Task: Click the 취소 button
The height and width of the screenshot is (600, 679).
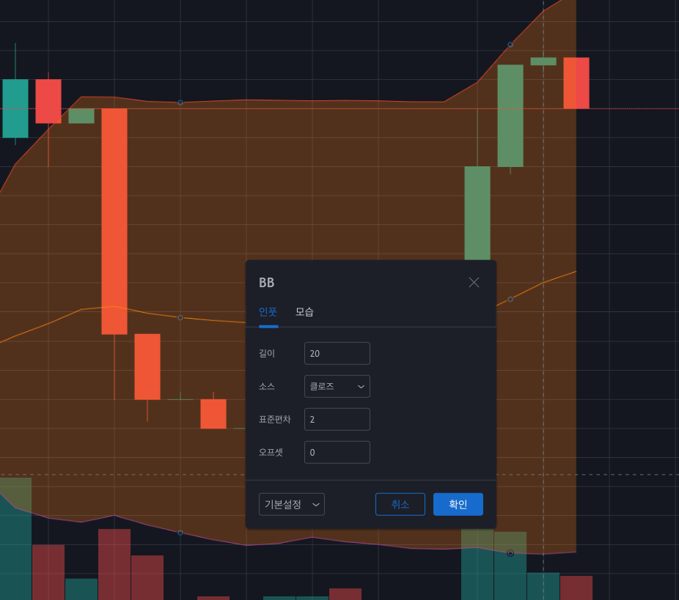Action: 400,505
